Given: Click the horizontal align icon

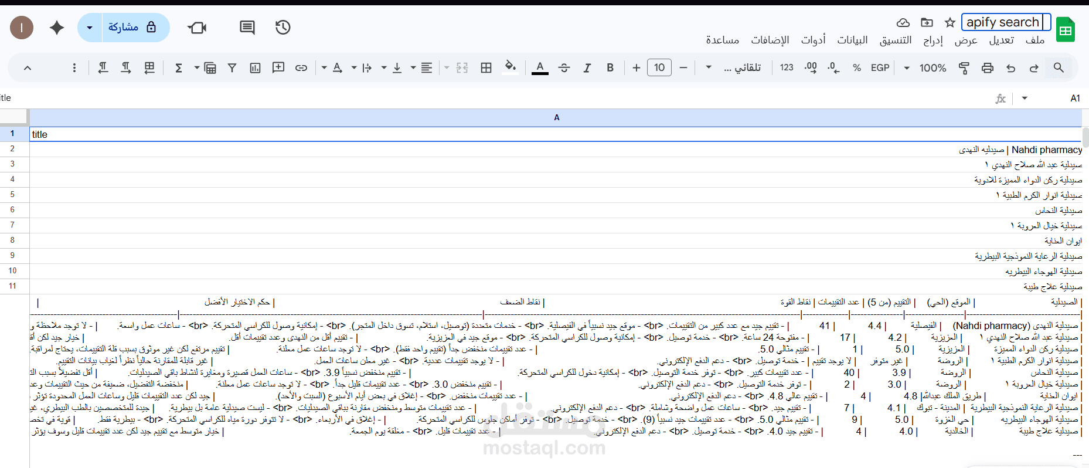Looking at the screenshot, I should 427,68.
